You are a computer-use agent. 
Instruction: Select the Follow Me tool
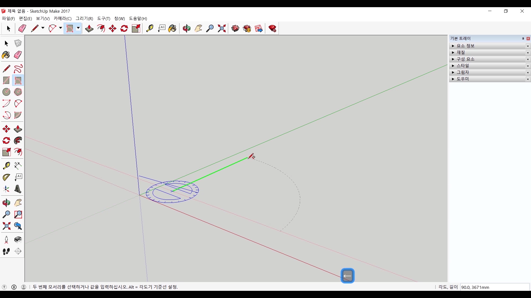coord(18,141)
